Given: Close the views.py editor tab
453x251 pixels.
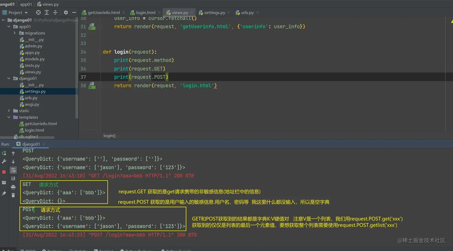Looking at the screenshot, I should pos(192,13).
